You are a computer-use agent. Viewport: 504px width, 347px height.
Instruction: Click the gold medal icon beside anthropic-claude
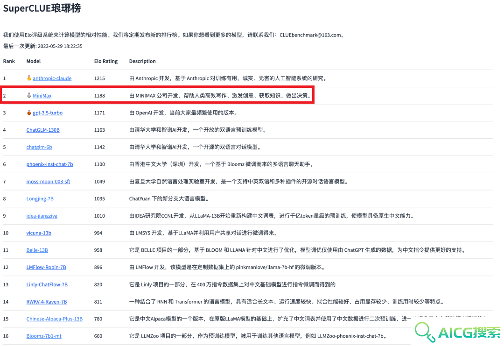pos(29,78)
